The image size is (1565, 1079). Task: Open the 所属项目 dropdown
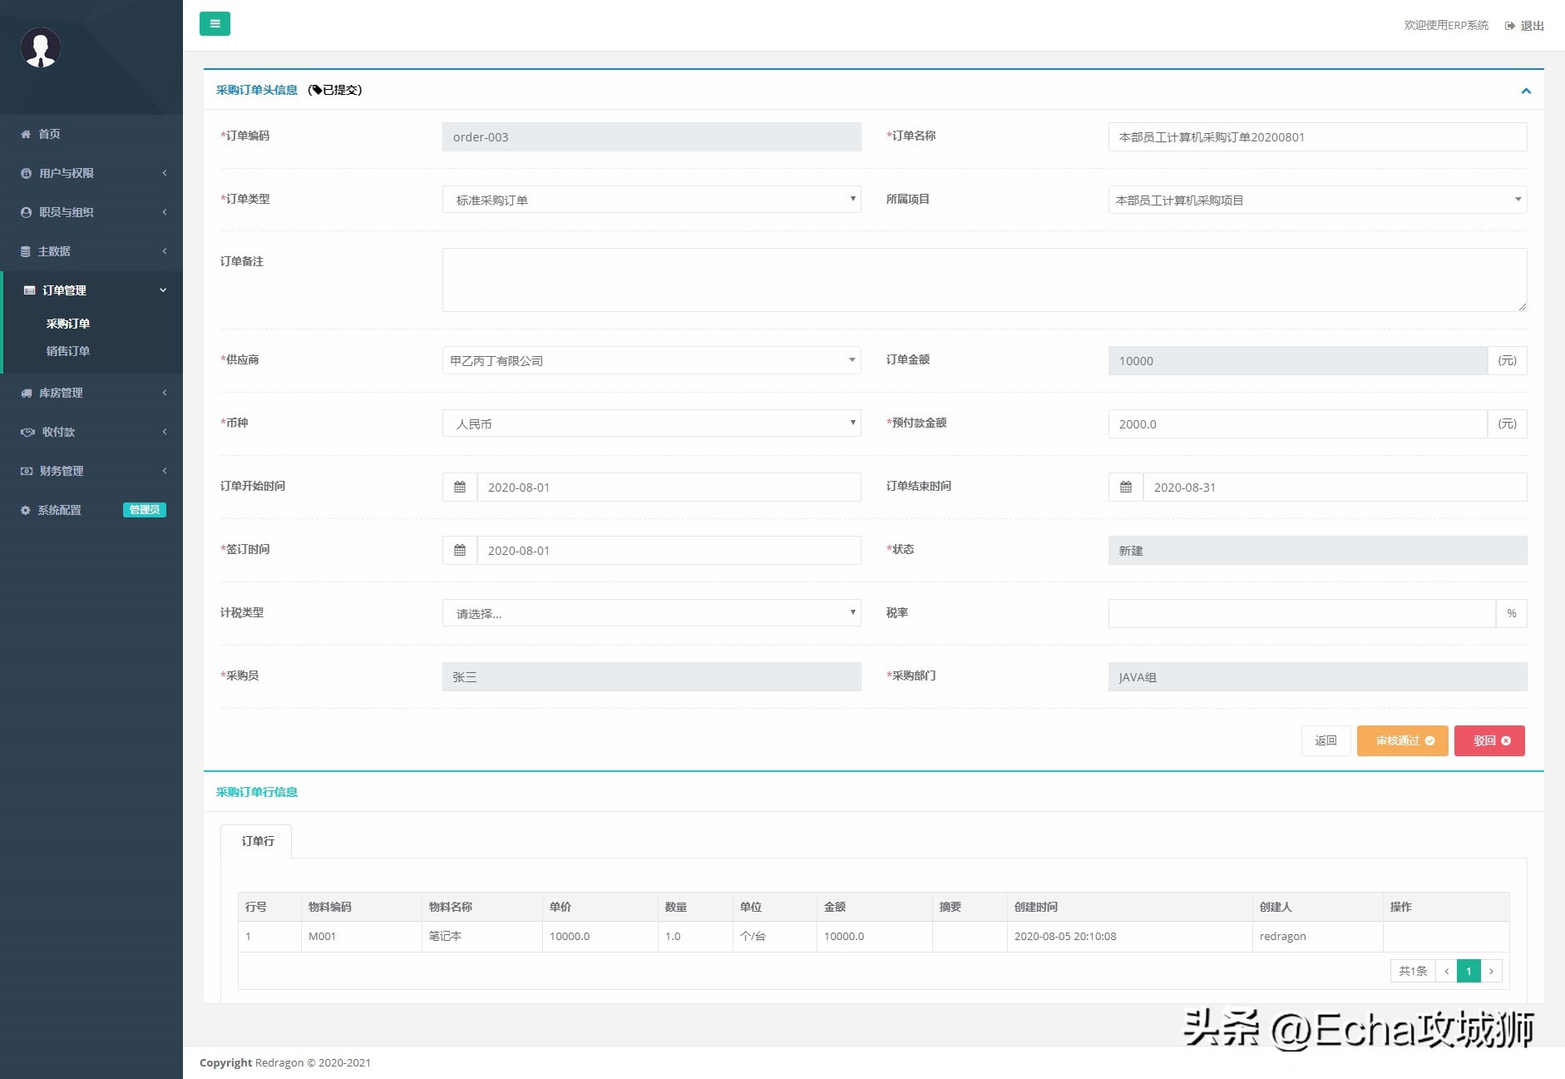(x=1318, y=200)
